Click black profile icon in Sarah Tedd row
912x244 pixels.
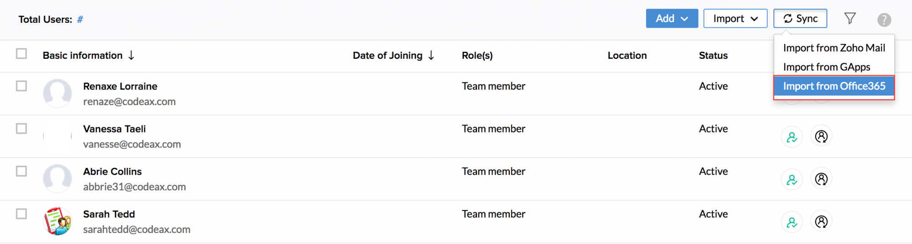coord(821,222)
